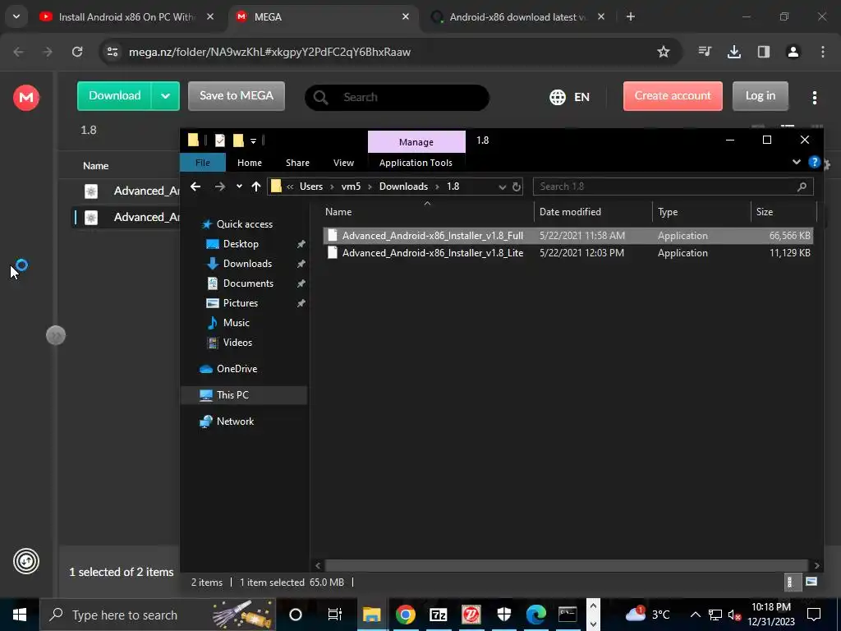The image size is (841, 631).
Task: Open the File tab in Explorer
Action: click(202, 163)
